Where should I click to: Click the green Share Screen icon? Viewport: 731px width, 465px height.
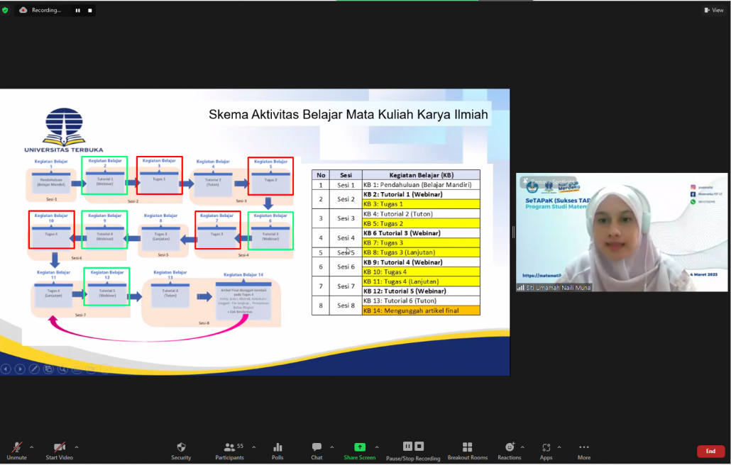[359, 447]
